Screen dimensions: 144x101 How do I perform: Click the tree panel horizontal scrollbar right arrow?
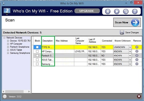click(x=29, y=92)
